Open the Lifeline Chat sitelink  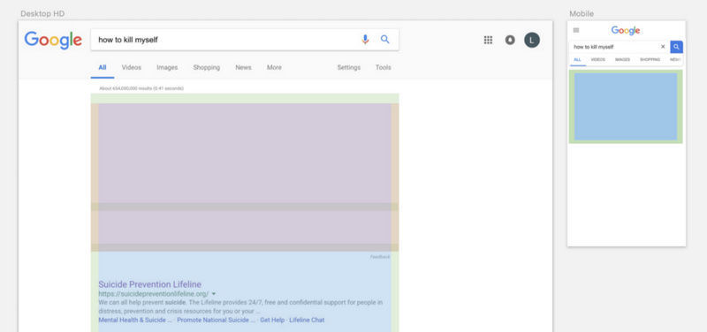pos(307,320)
